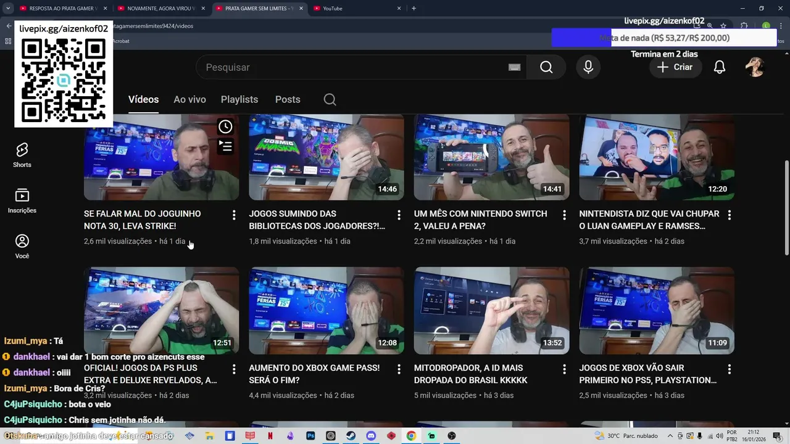Open options menu for SE FALAR MAL DO JOGUINHO video
Viewport: 790px width, 444px height.
tap(234, 215)
